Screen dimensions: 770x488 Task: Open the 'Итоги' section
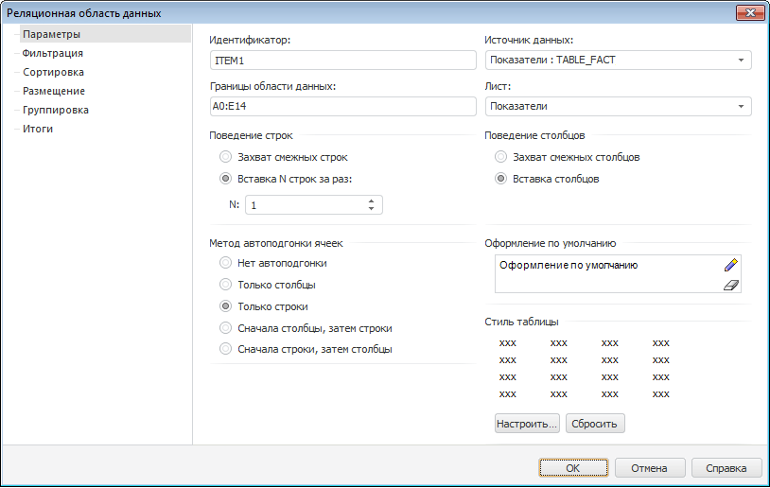click(x=38, y=129)
